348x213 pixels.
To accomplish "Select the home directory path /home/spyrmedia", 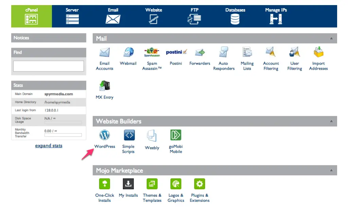I will coord(57,102).
